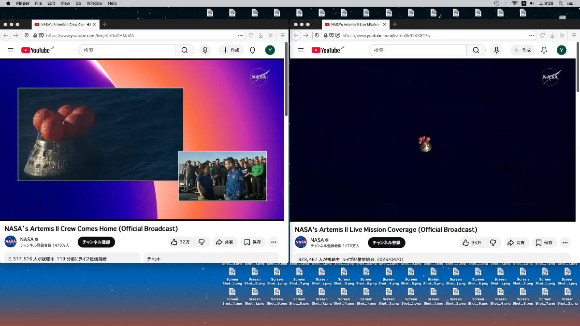Open notifications bell in right window
The image size is (580, 326).
point(544,50)
